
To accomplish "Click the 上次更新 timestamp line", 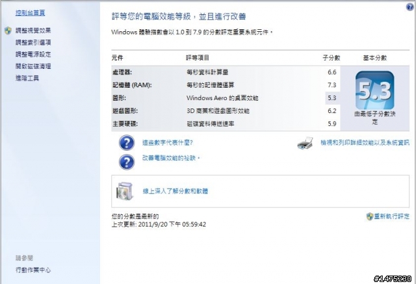I will (159, 225).
